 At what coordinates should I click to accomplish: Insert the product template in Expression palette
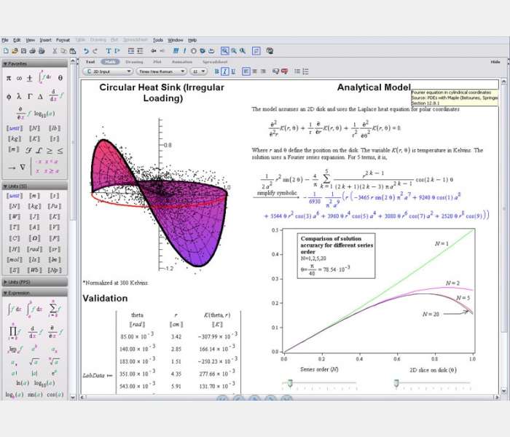pyautogui.click(x=13, y=332)
